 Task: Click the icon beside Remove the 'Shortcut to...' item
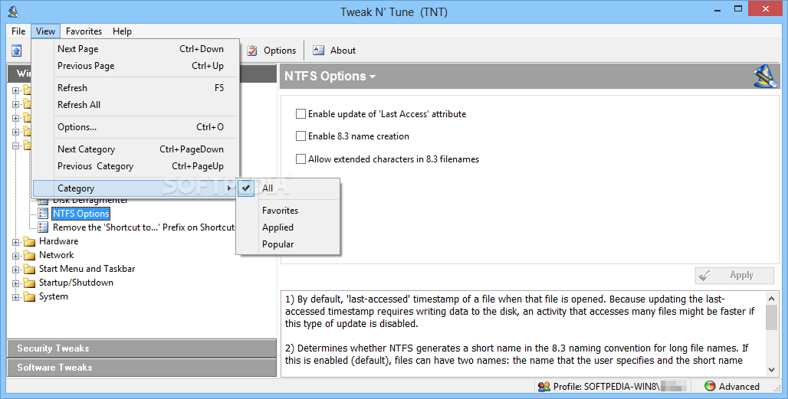[43, 227]
